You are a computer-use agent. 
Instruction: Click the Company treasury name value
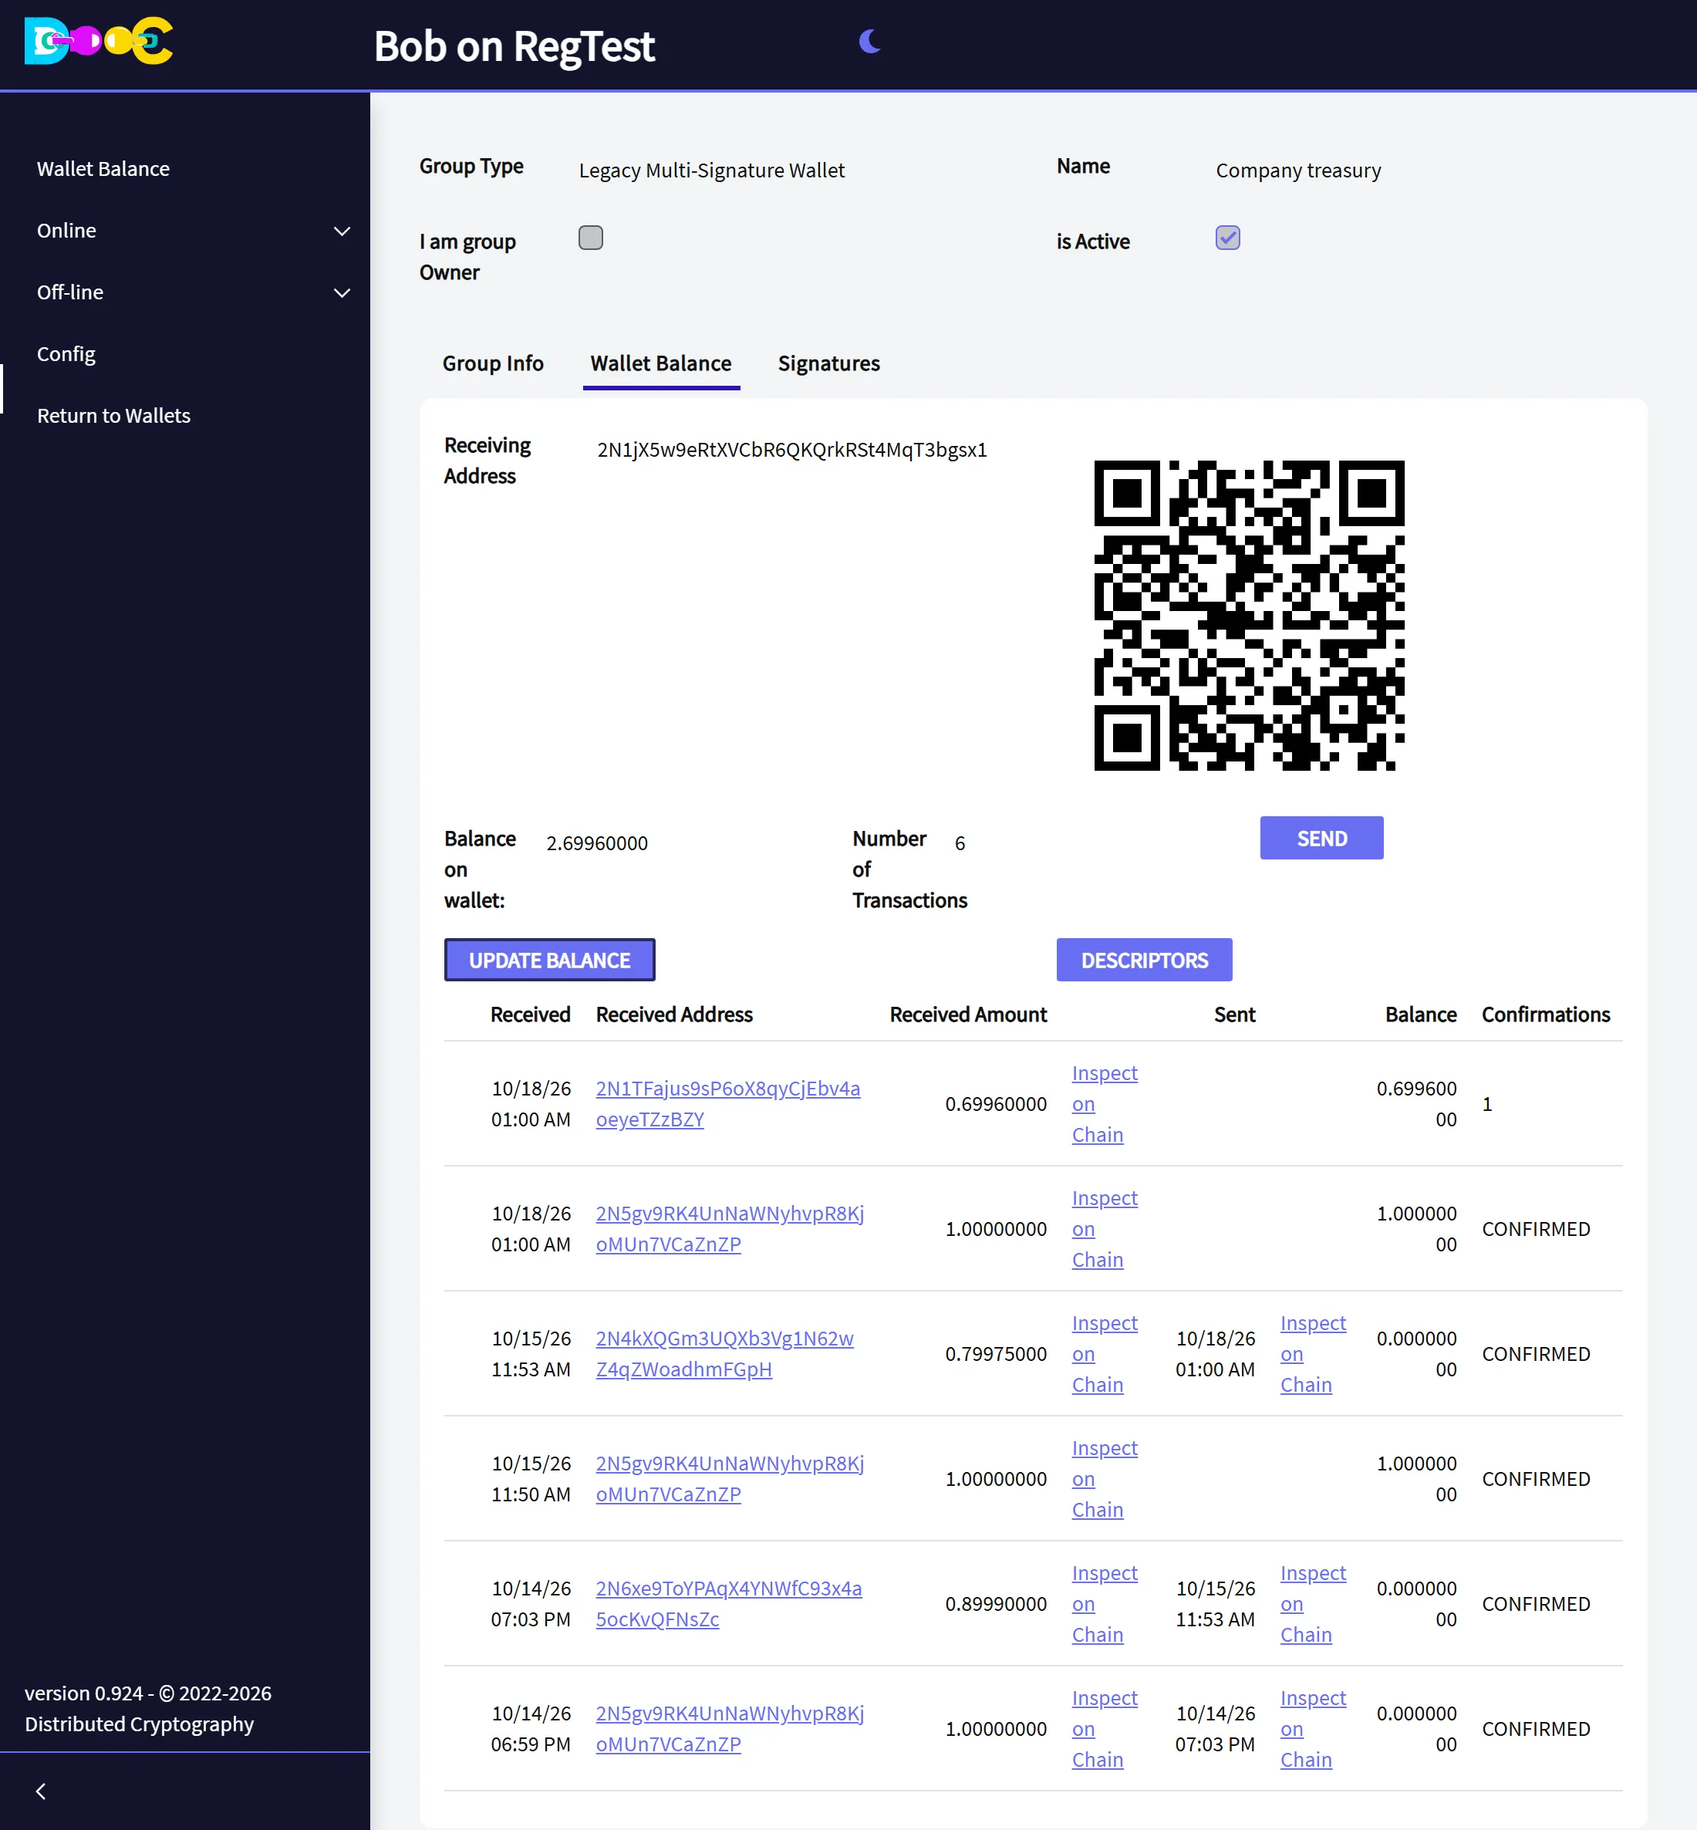1298,171
